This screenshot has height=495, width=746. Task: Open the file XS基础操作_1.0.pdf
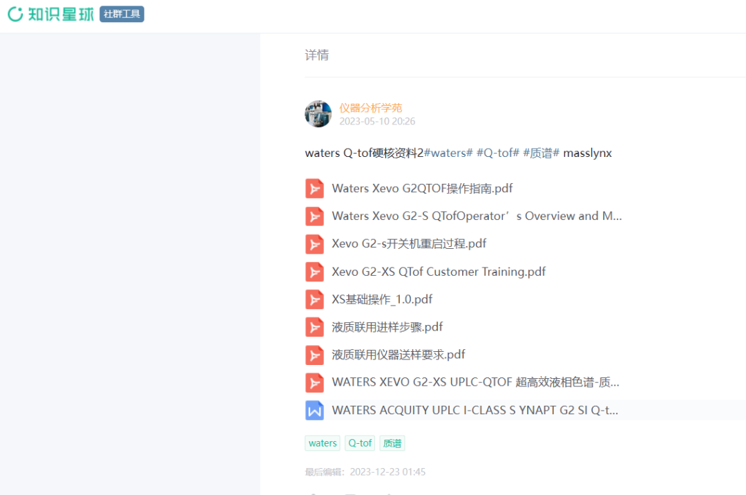[x=382, y=299]
